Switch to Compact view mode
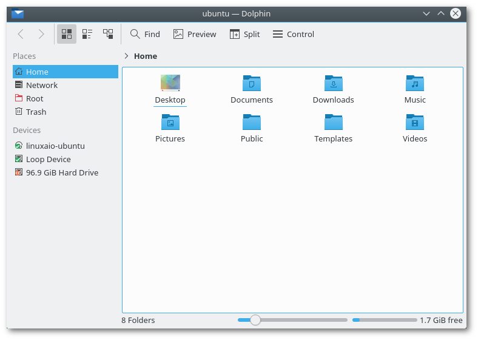 (x=87, y=34)
